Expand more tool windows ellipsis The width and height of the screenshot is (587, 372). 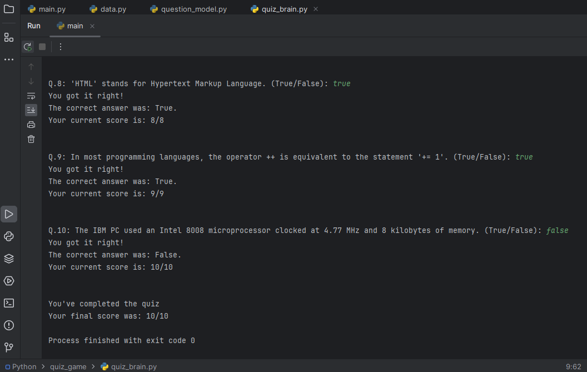coord(9,59)
